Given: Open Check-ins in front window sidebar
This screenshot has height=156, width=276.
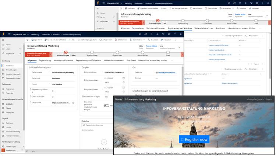Looking at the screenshot, I should 10,93.
